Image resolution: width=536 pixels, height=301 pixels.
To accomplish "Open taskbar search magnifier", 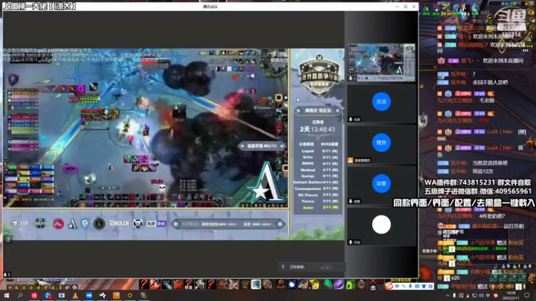I will (x=20, y=295).
